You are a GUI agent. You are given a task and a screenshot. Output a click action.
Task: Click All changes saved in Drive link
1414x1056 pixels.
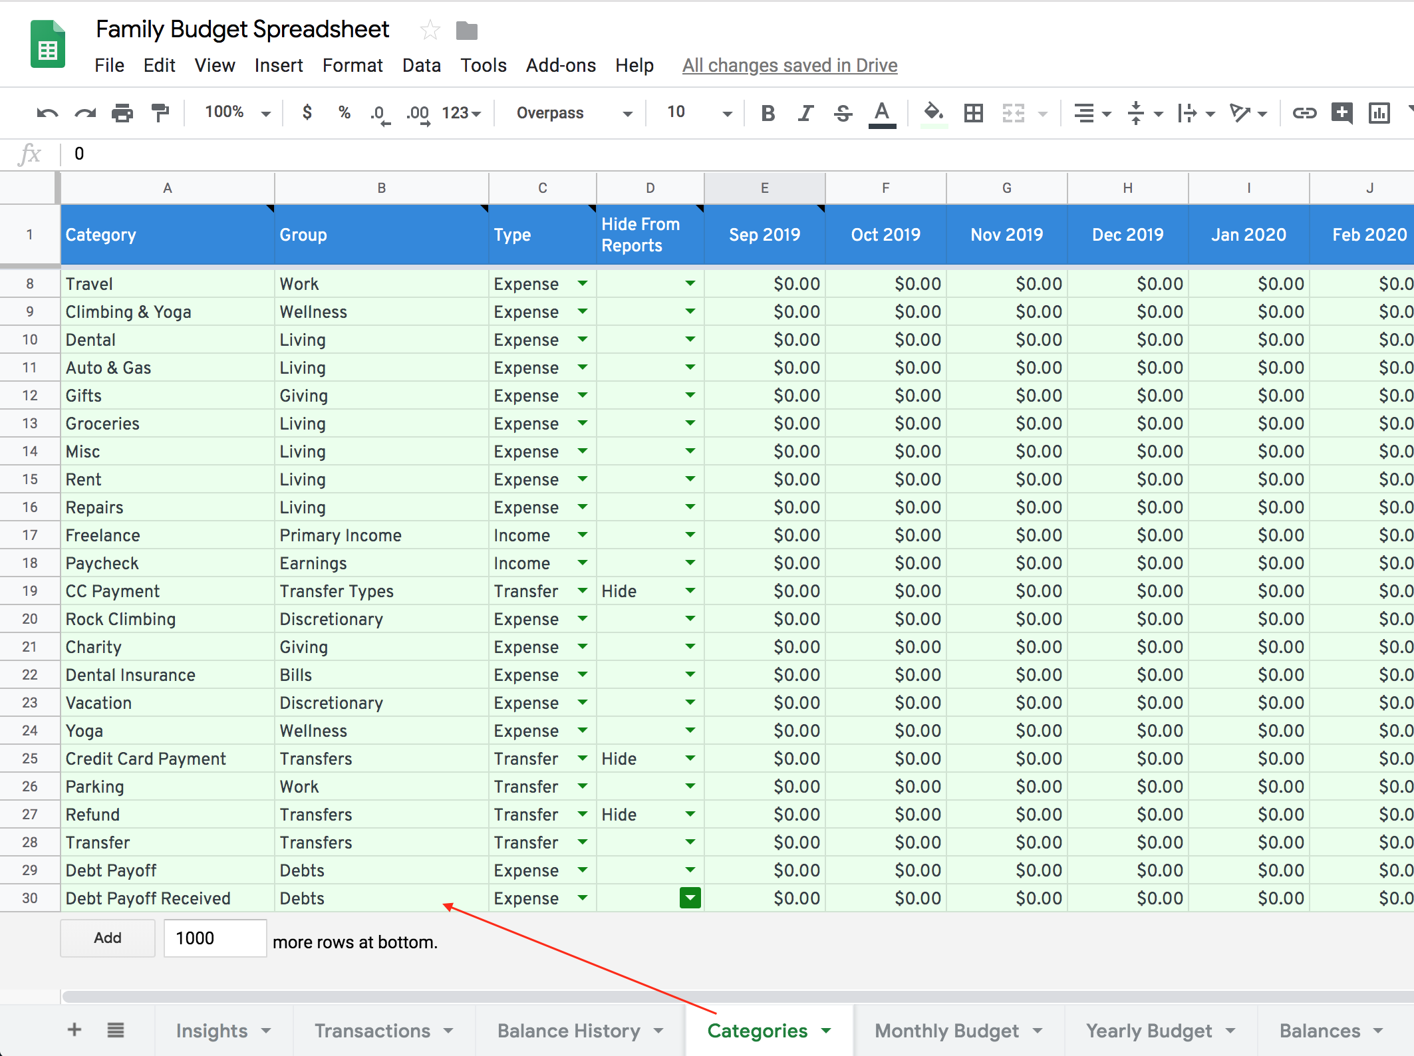click(789, 65)
